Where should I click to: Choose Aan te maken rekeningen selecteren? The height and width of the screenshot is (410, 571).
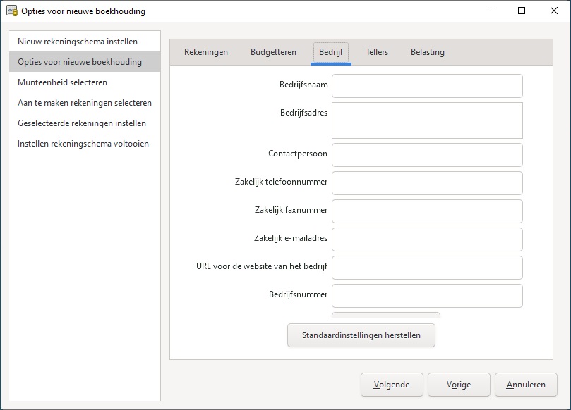[85, 103]
